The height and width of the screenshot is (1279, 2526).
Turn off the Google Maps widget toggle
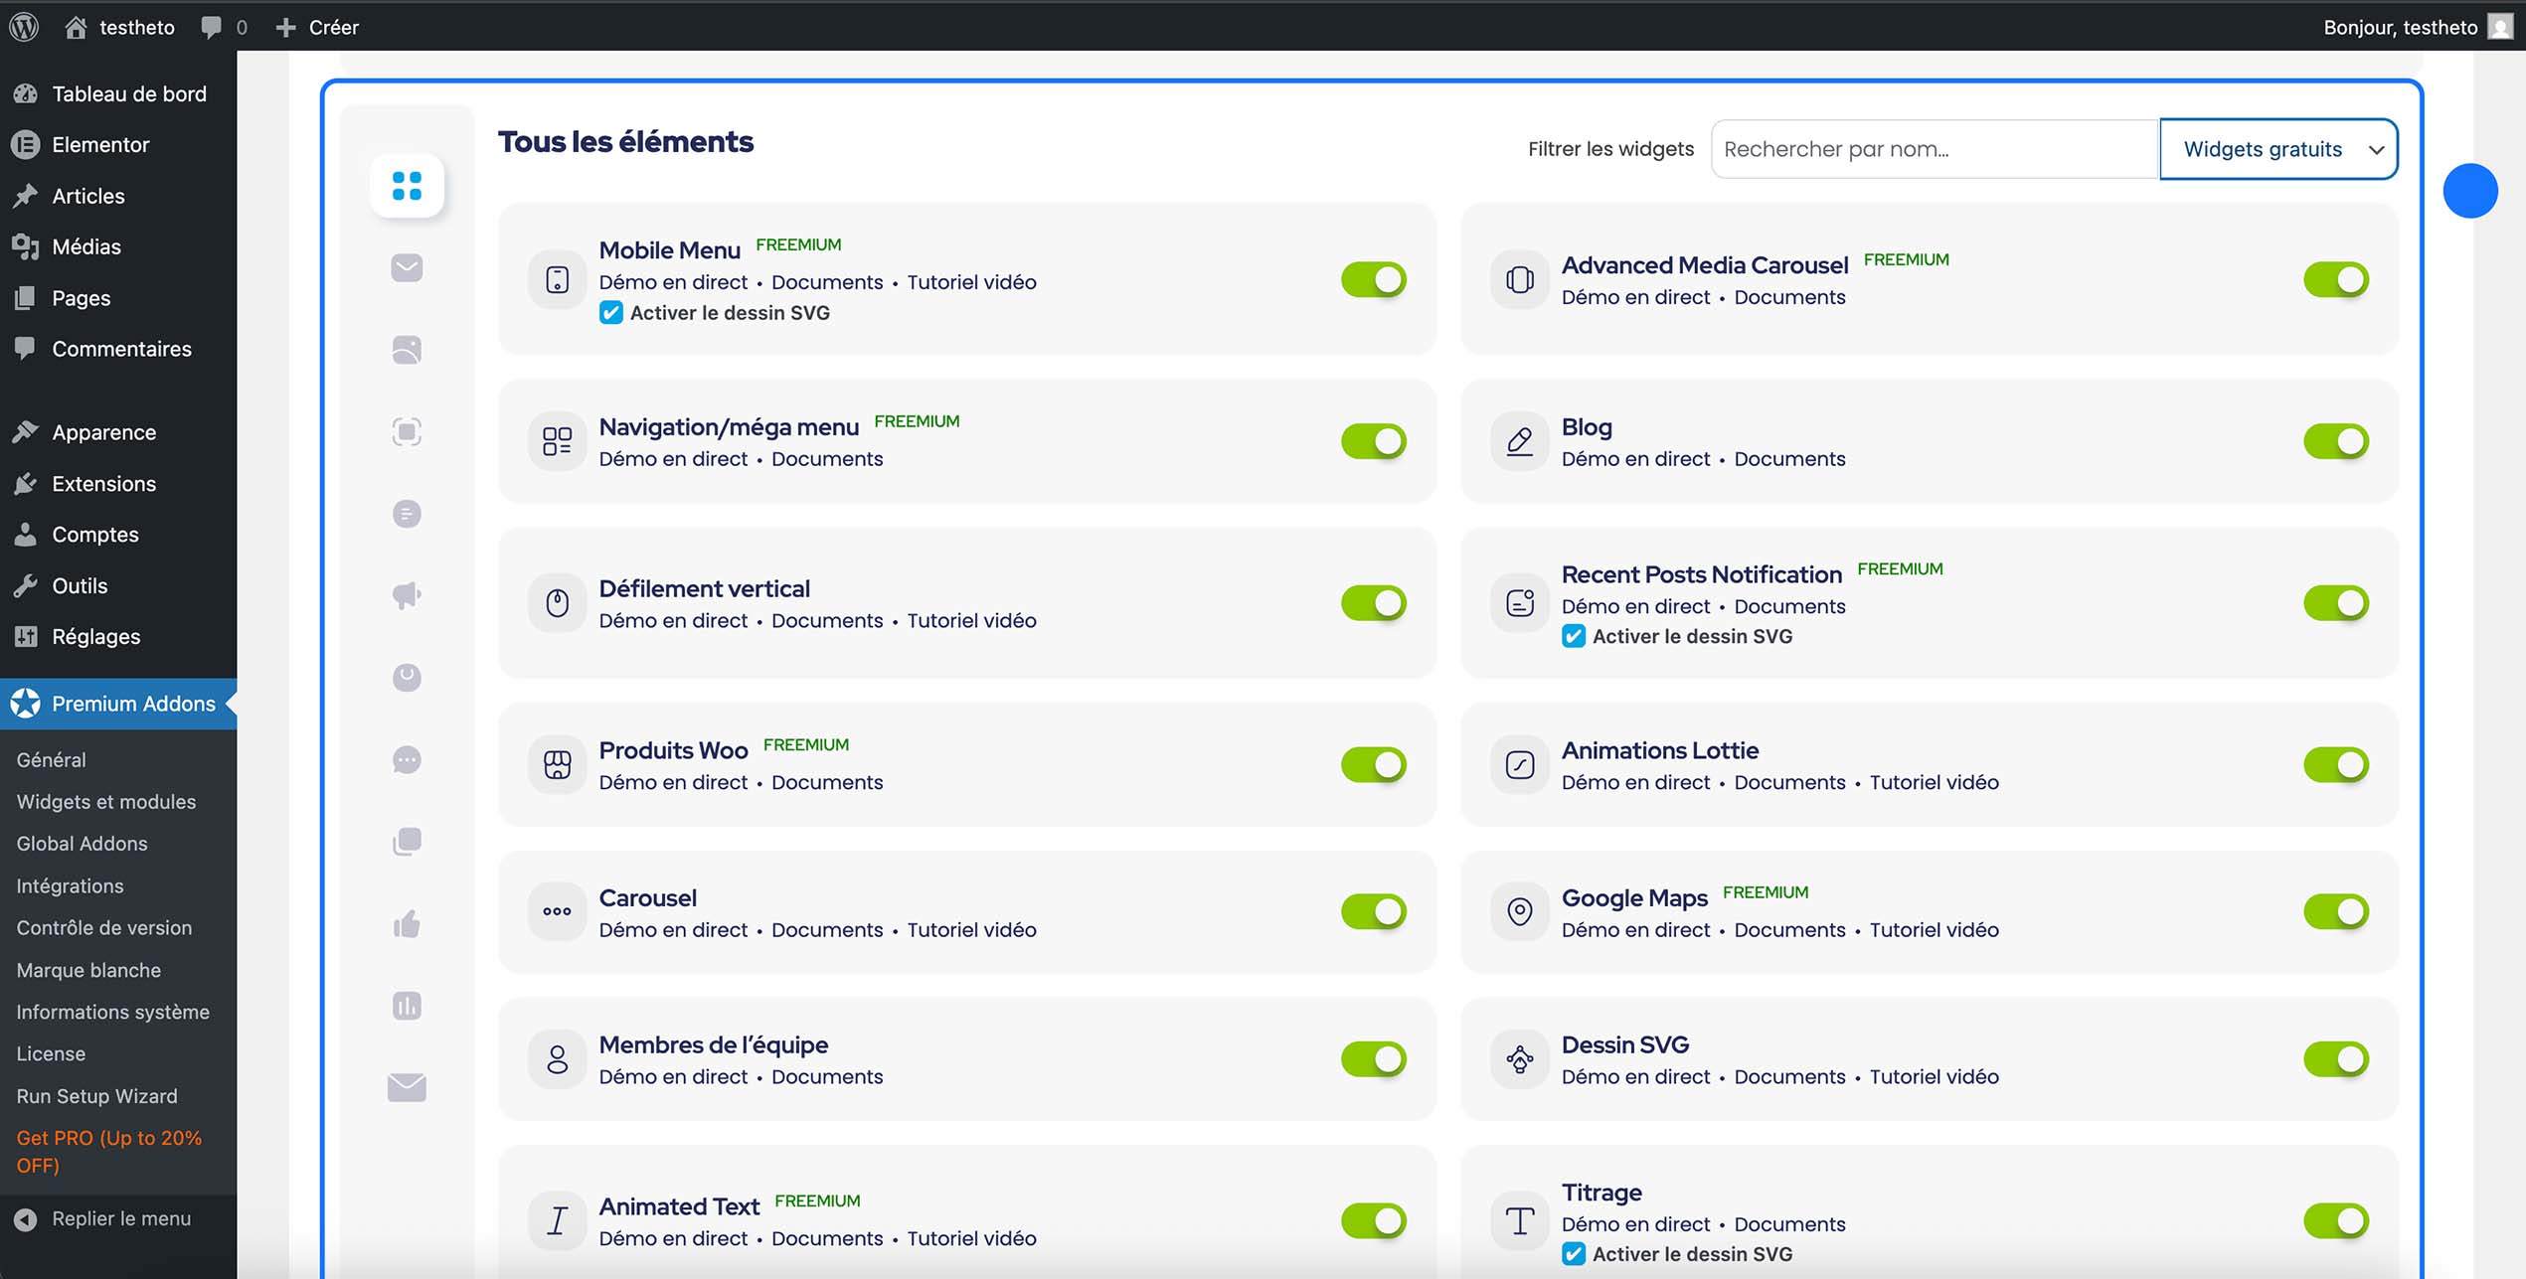pos(2338,910)
